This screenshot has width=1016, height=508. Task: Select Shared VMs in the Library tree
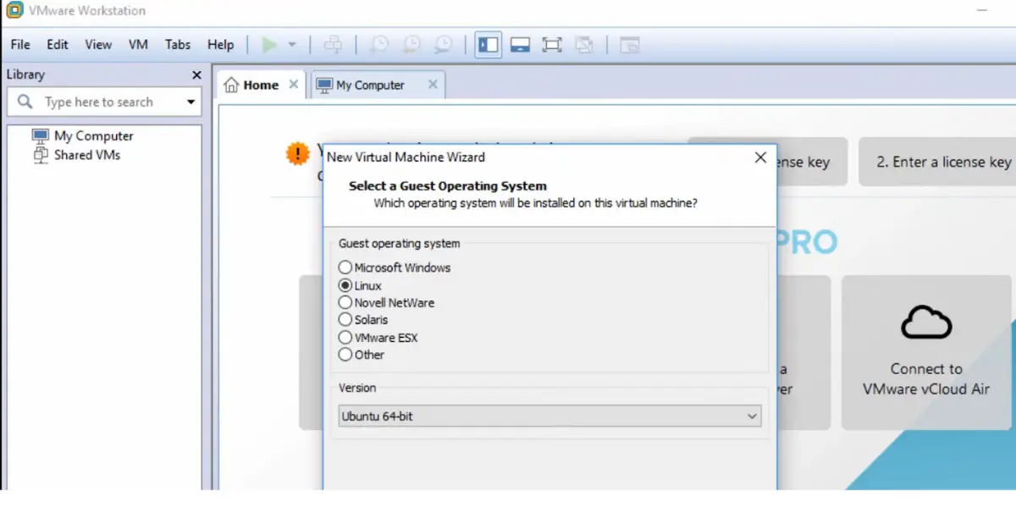[x=87, y=155]
